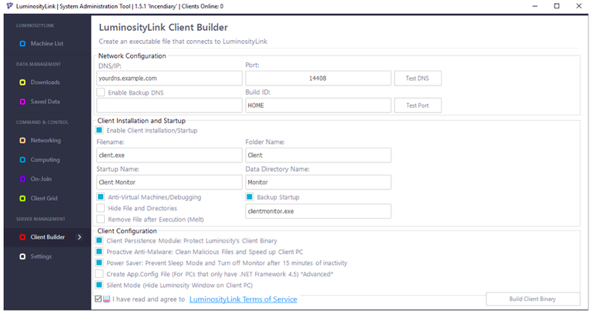Click the small document icon beside terms checkbox
This screenshot has width=593, height=318.
coord(106,299)
